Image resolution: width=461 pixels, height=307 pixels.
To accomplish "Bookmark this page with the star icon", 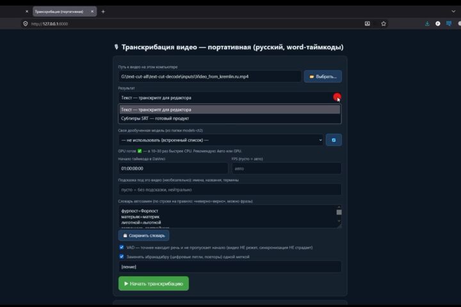I will point(384,24).
